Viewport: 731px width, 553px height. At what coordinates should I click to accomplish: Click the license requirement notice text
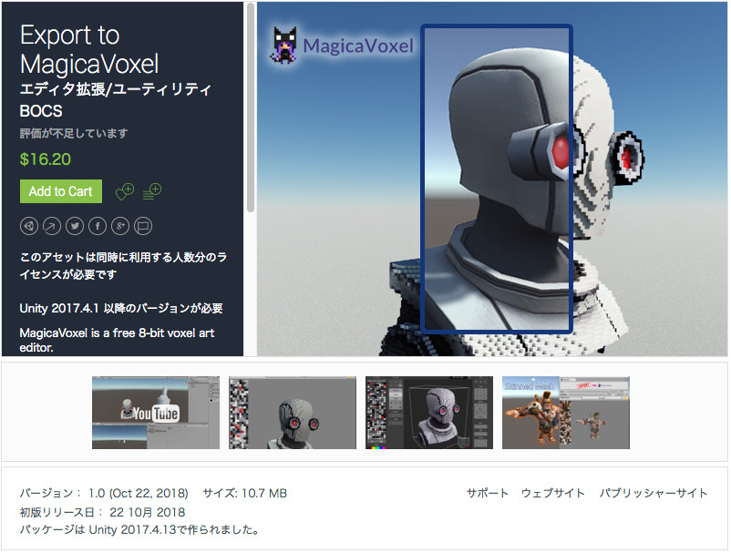(123, 265)
